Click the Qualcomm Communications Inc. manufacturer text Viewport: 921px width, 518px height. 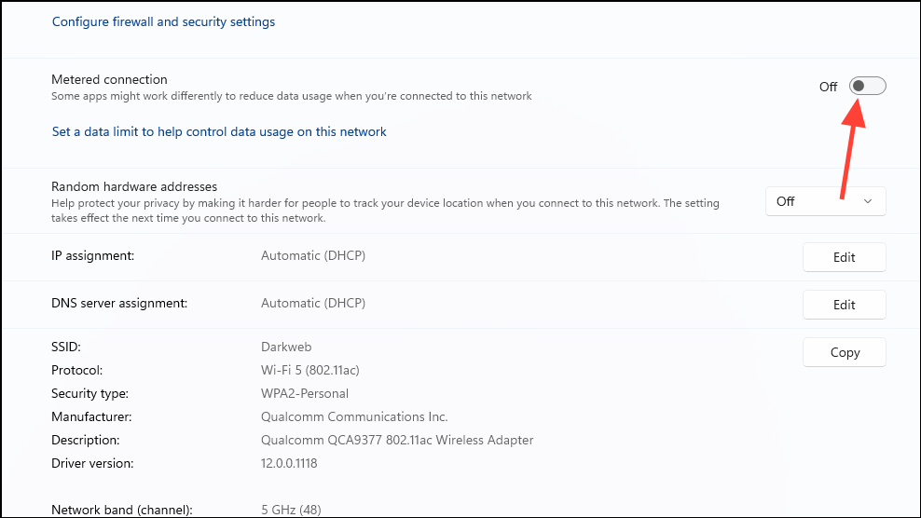tap(354, 416)
